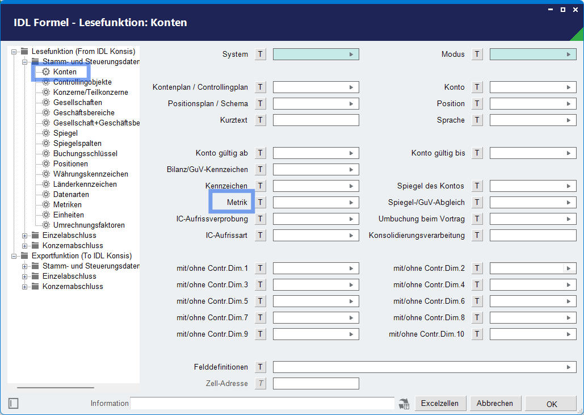Toggle the T button next to Modus

point(477,55)
